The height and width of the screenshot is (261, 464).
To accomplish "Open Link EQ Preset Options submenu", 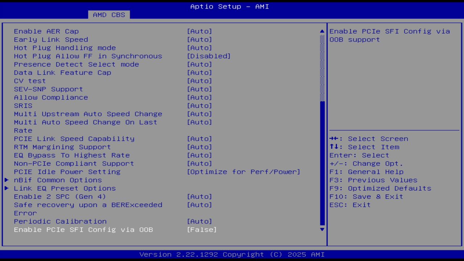I will pyautogui.click(x=65, y=188).
